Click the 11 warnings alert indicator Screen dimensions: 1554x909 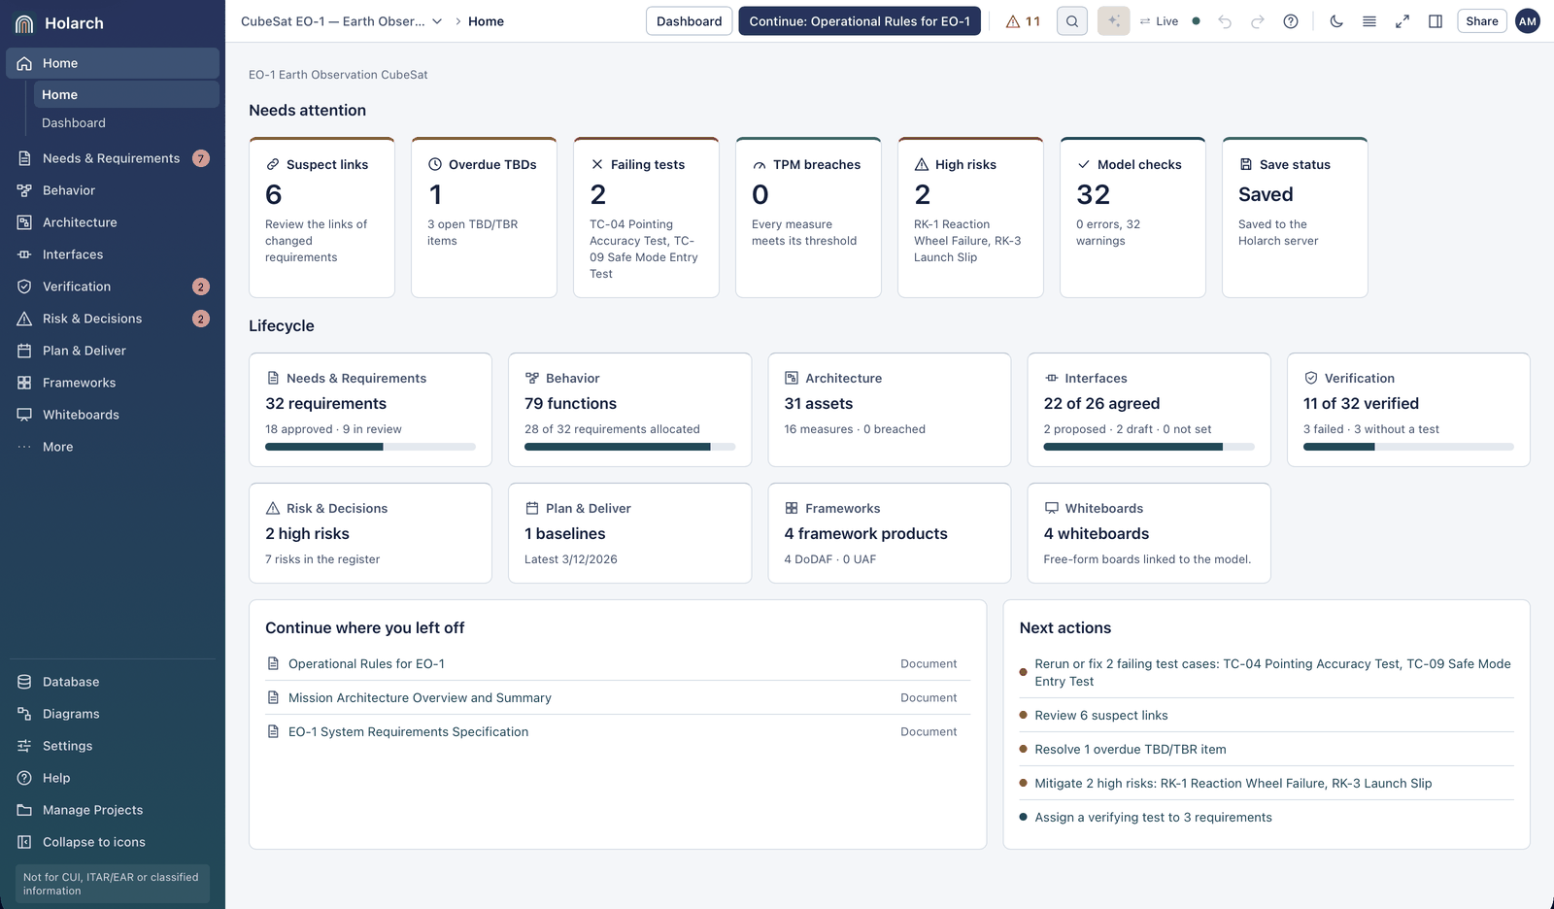click(1023, 21)
